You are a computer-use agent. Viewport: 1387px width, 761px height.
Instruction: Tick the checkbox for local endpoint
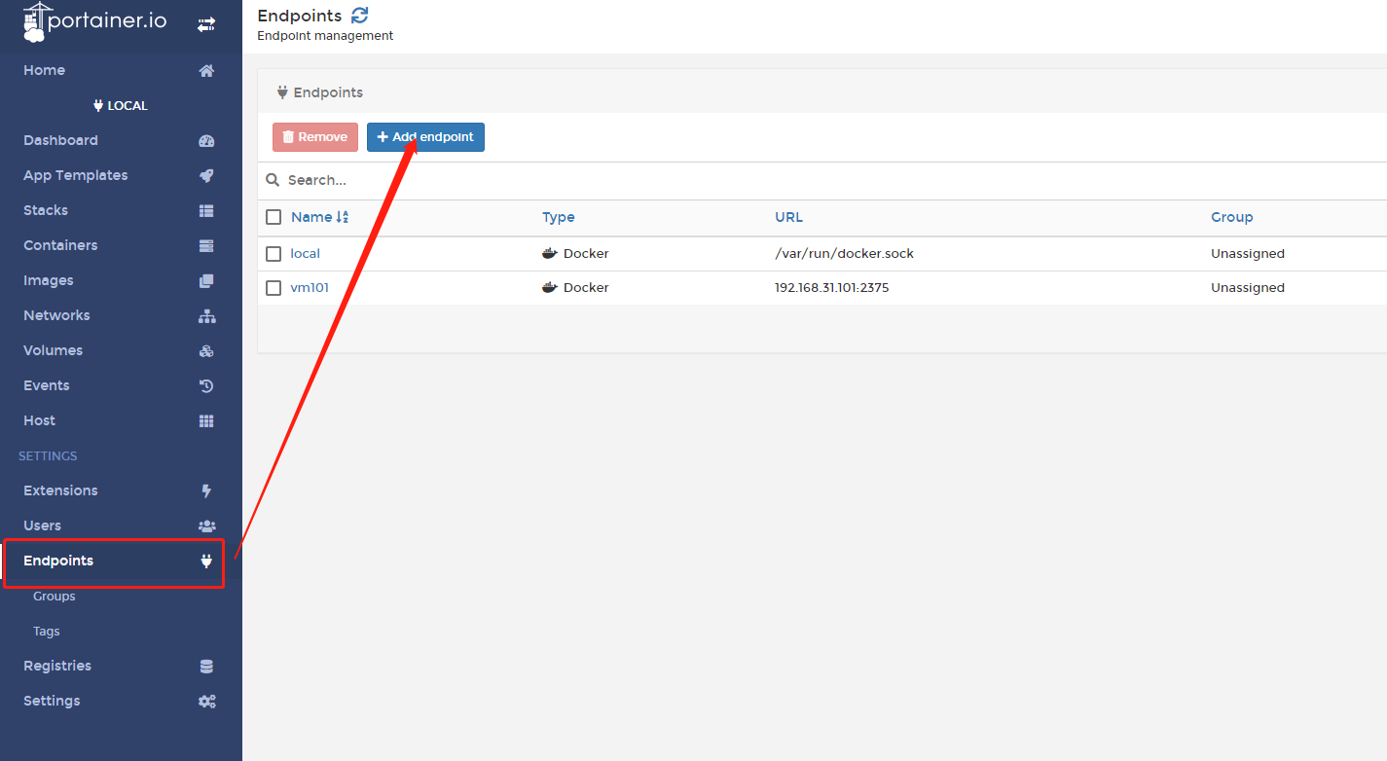click(274, 254)
